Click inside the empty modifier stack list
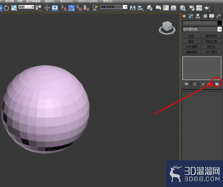The width and height of the screenshot is (223, 187). coord(202,68)
